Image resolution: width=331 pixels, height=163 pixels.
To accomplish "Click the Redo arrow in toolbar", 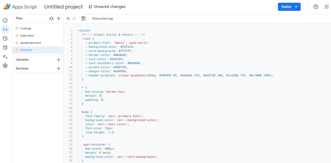I will click(74, 18).
